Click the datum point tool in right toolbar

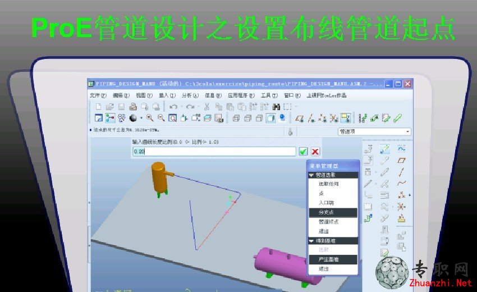pos(402,195)
